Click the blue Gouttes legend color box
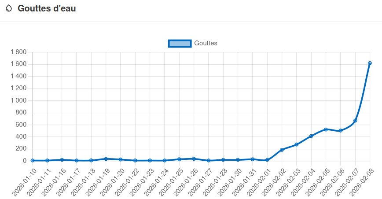Viewport: 382px width, 199px height. click(x=180, y=43)
